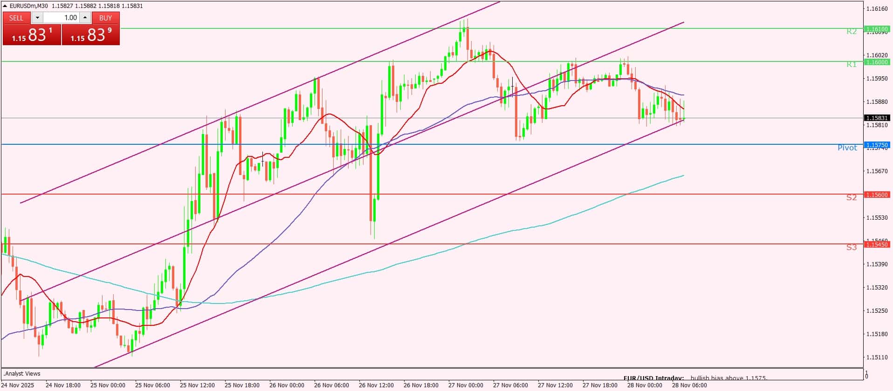Click the 25 Nov 06:00 time label
The image size is (893, 391).
pyautogui.click(x=152, y=385)
